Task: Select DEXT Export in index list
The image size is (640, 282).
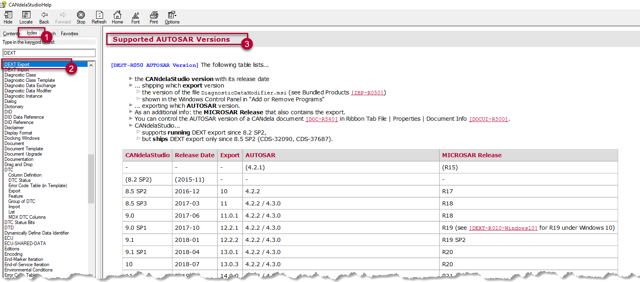Action: 17,64
